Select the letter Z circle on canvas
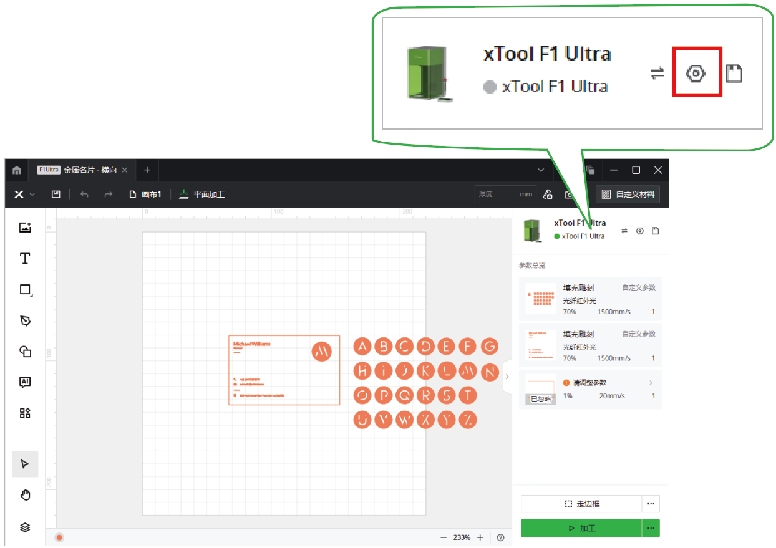The image size is (776, 548). (468, 420)
